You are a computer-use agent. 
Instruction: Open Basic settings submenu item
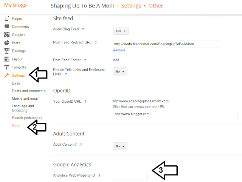(x=16, y=83)
